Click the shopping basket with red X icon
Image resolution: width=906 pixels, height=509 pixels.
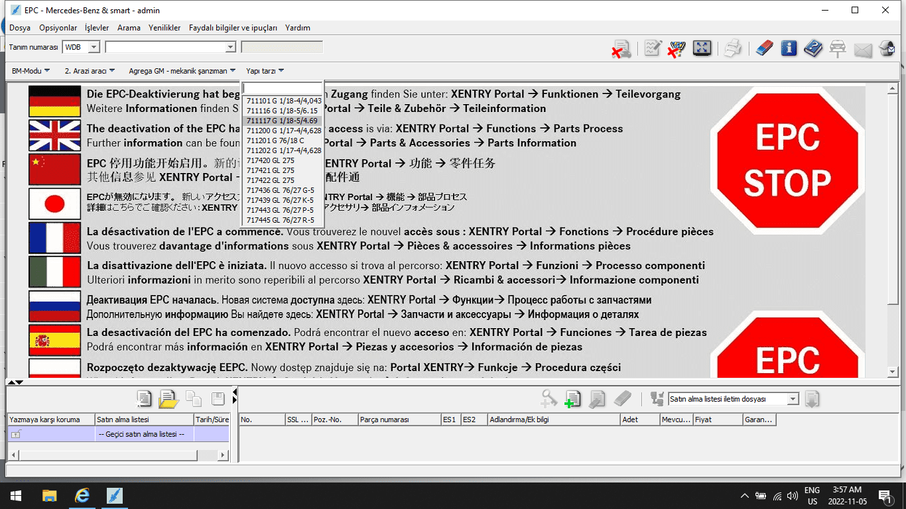pyautogui.click(x=676, y=48)
